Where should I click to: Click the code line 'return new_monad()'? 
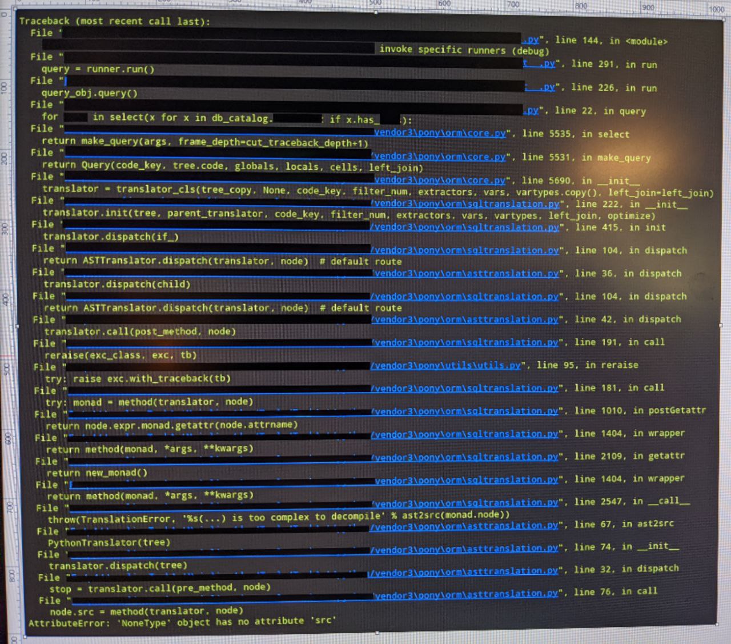click(97, 473)
